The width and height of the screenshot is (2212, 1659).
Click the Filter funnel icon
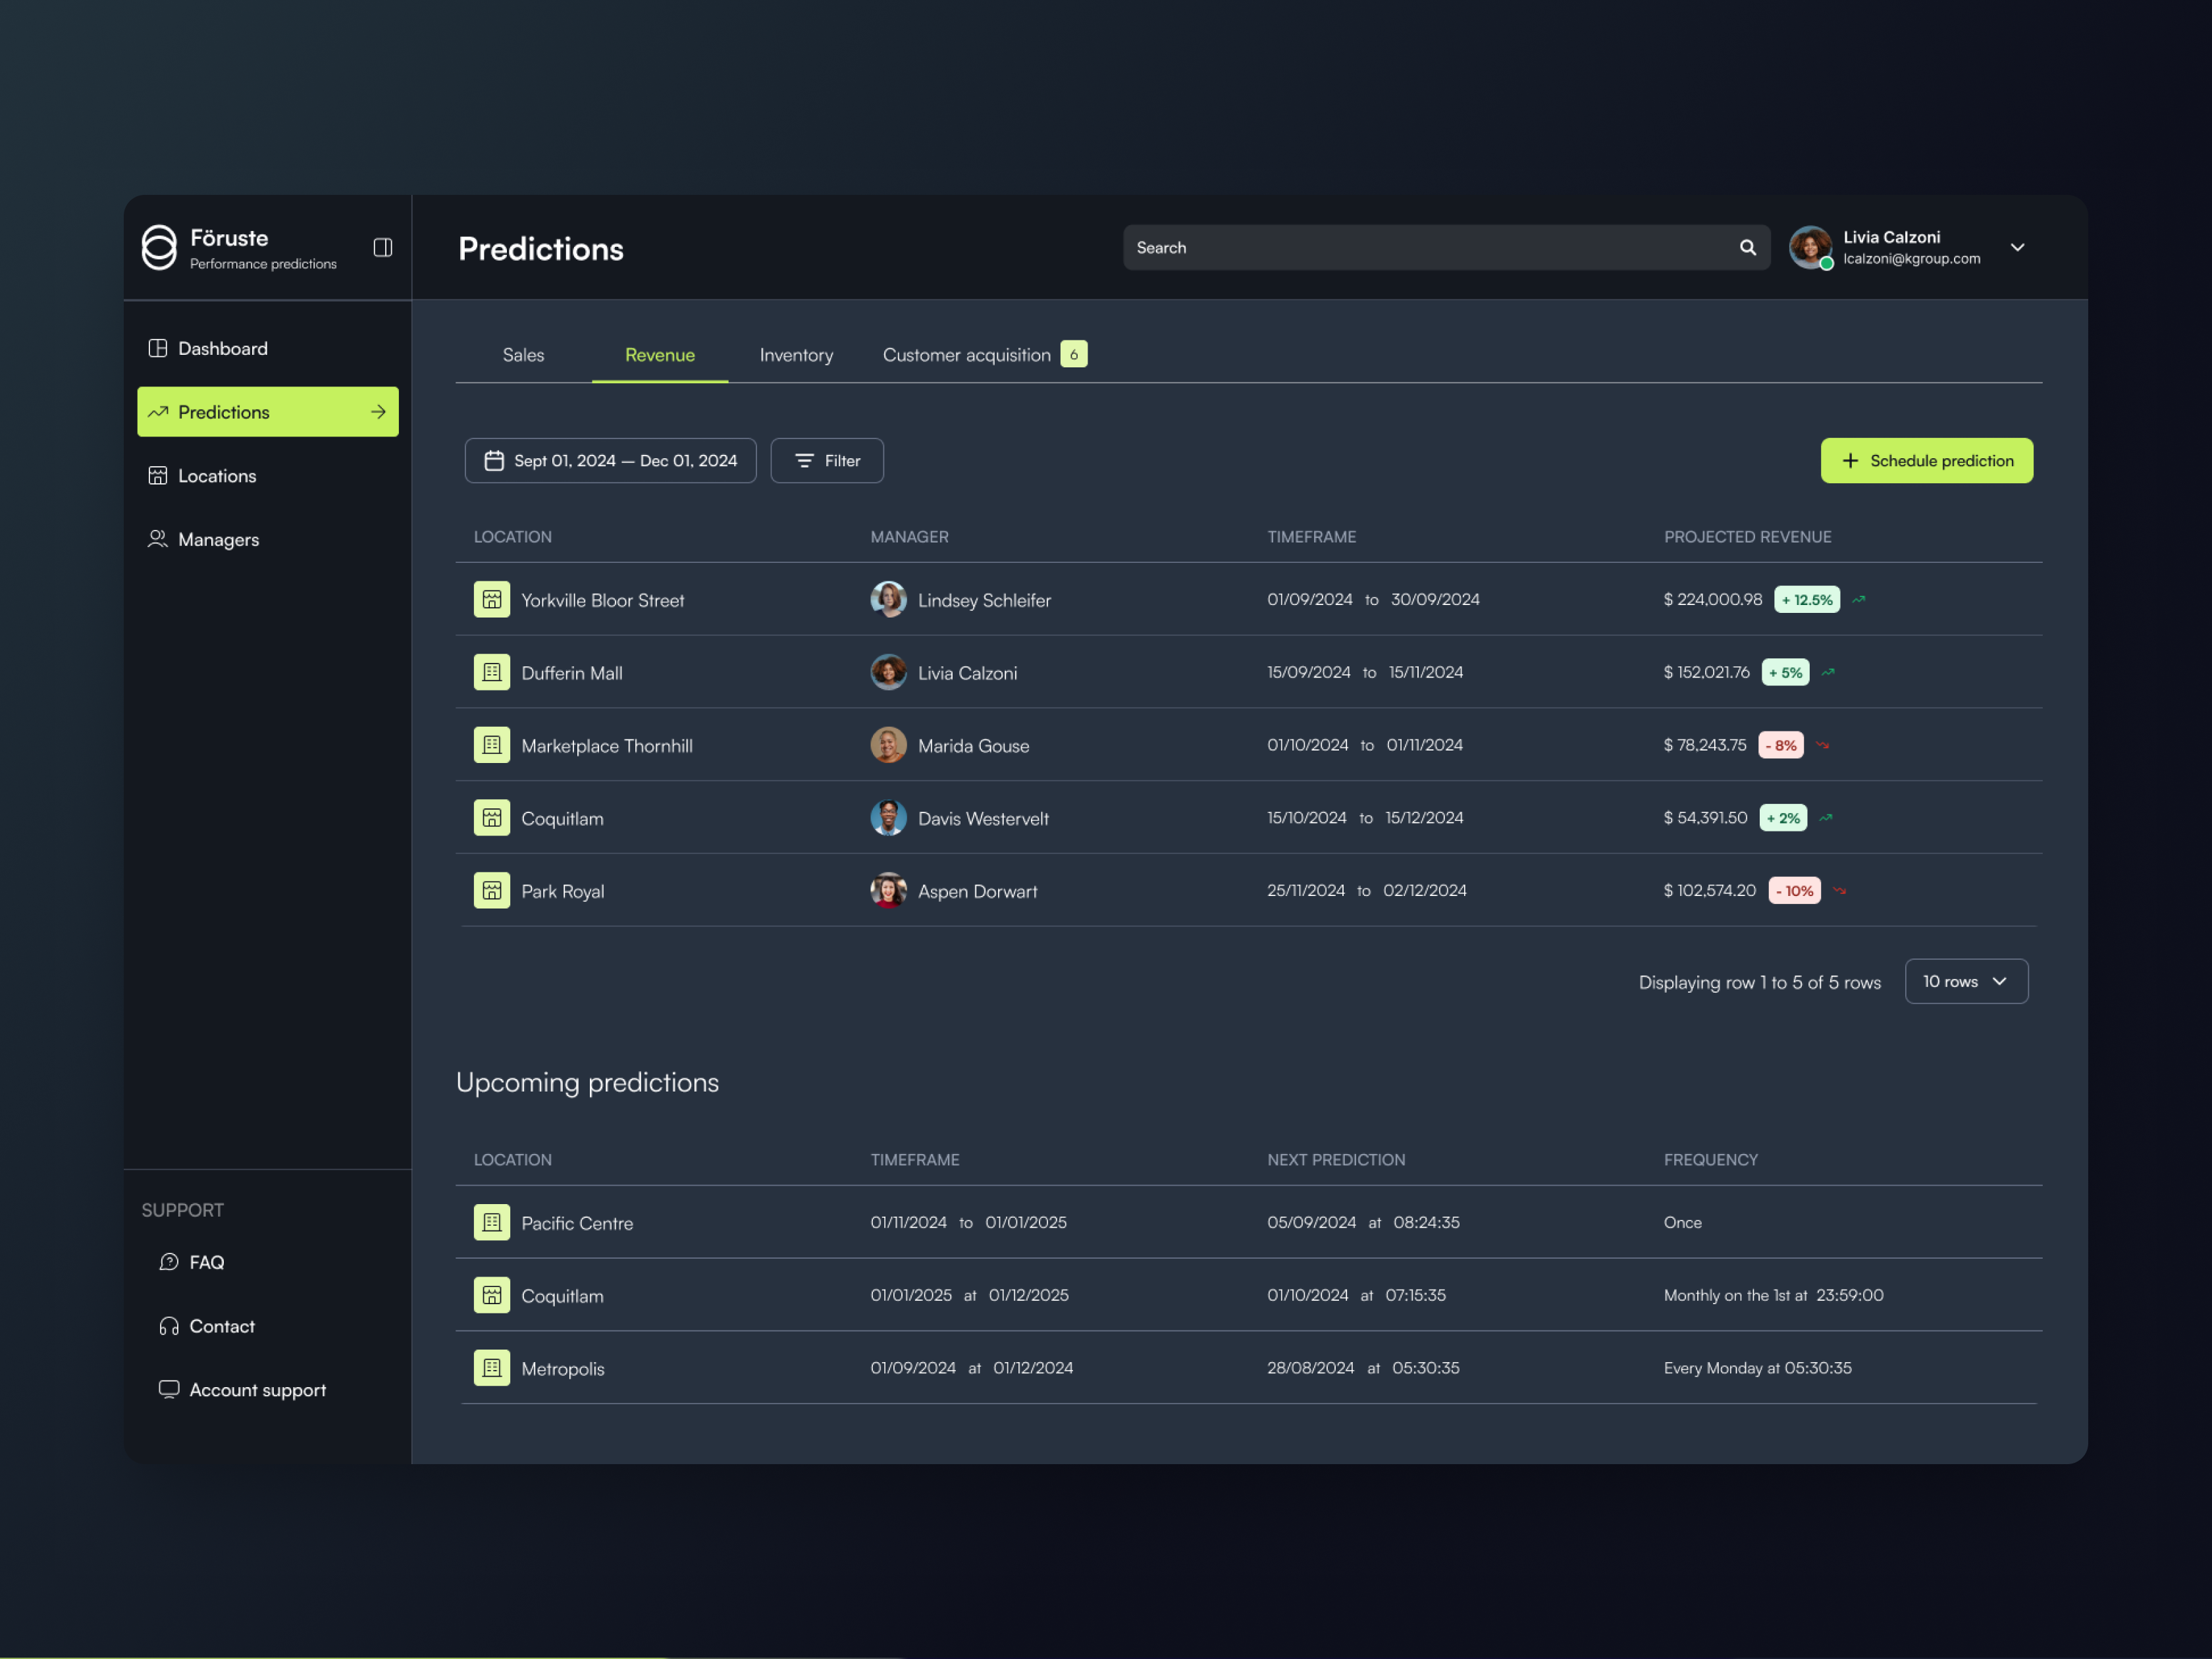(x=804, y=460)
